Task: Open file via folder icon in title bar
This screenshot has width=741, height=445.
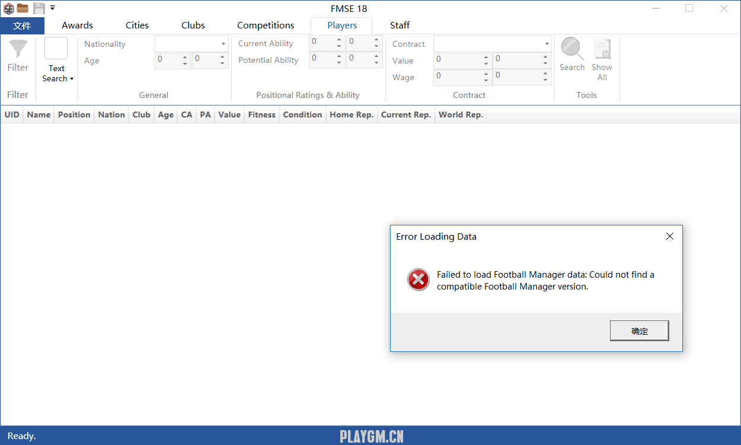Action: [23, 8]
